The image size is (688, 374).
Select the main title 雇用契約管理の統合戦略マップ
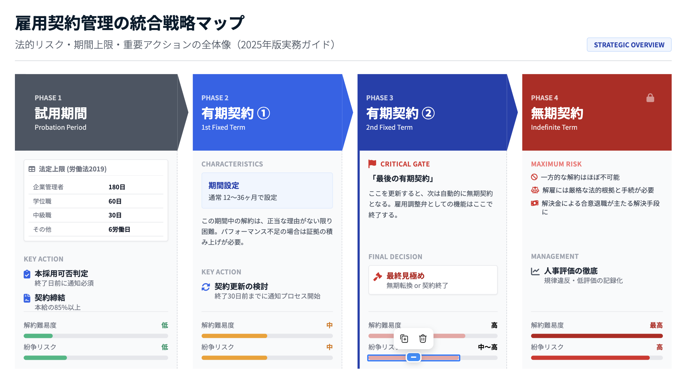pyautogui.click(x=130, y=23)
